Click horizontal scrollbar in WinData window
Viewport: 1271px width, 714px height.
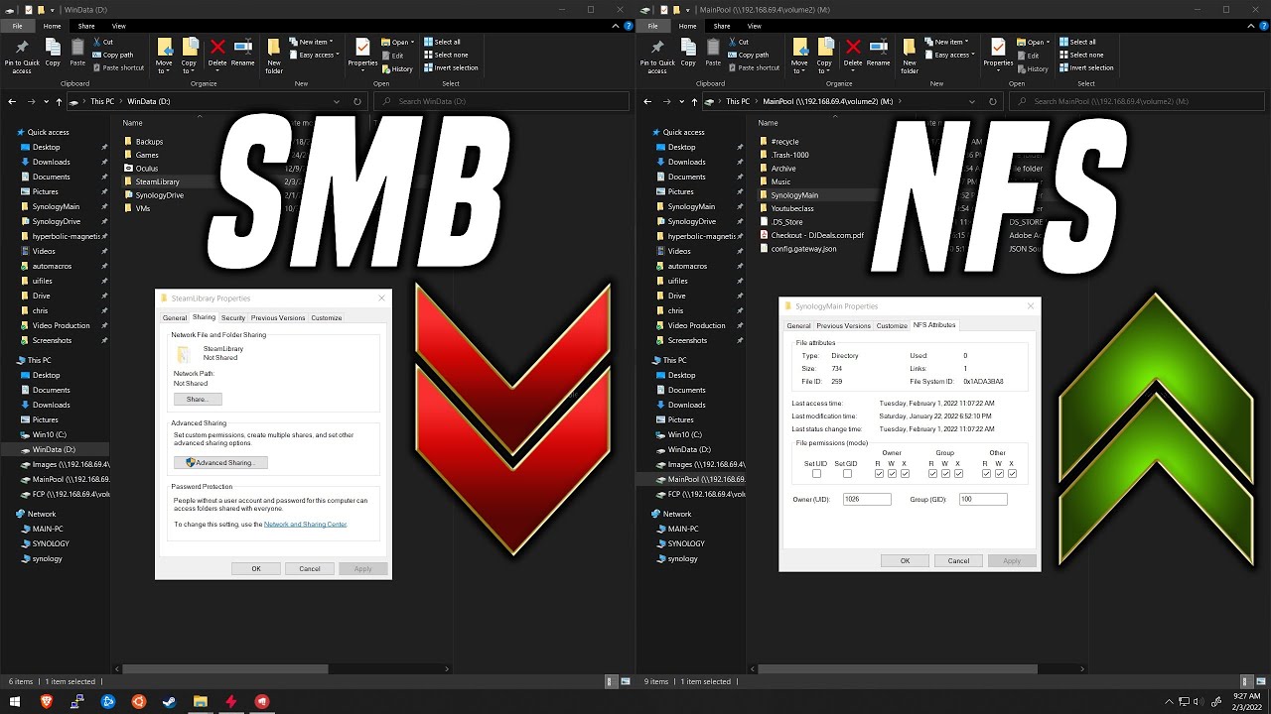pos(223,669)
